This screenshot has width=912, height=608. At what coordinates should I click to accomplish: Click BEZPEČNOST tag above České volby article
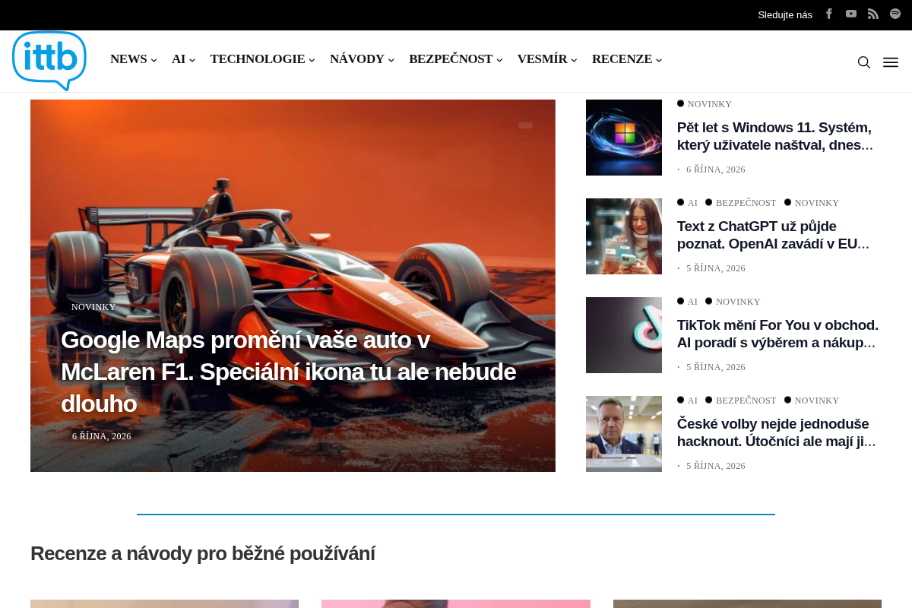coord(746,401)
